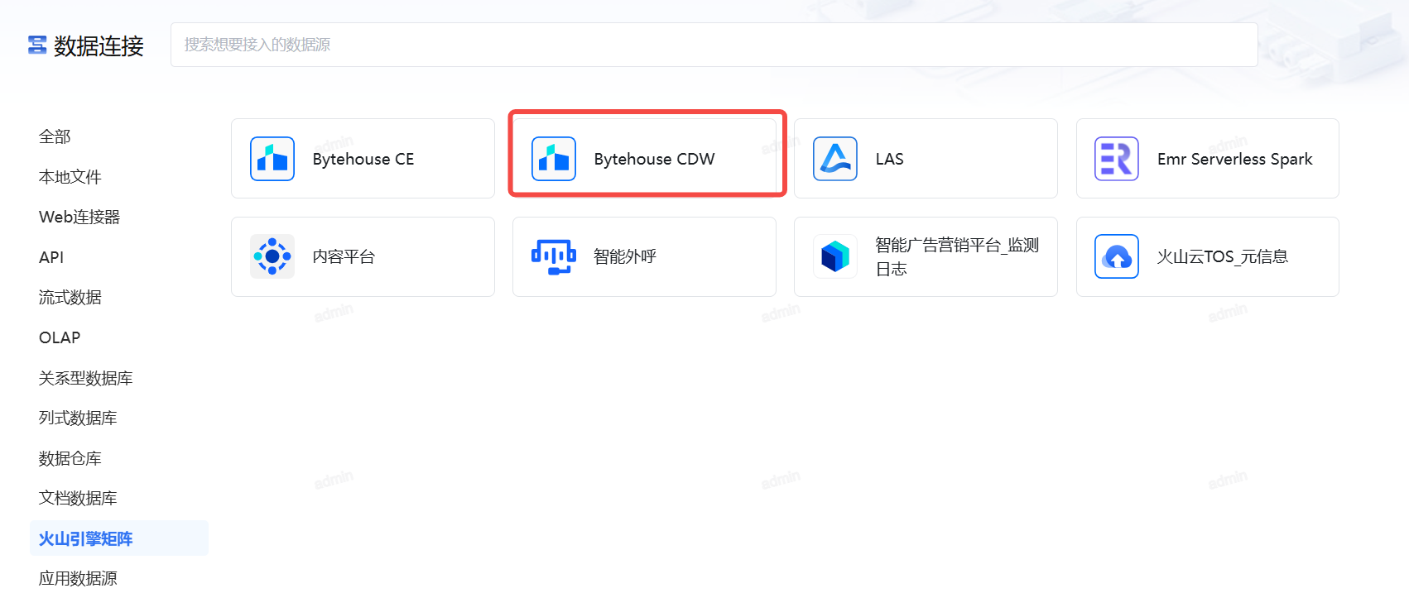The image size is (1409, 593).
Task: Choose the Bytehouse CDW label
Action: [654, 159]
